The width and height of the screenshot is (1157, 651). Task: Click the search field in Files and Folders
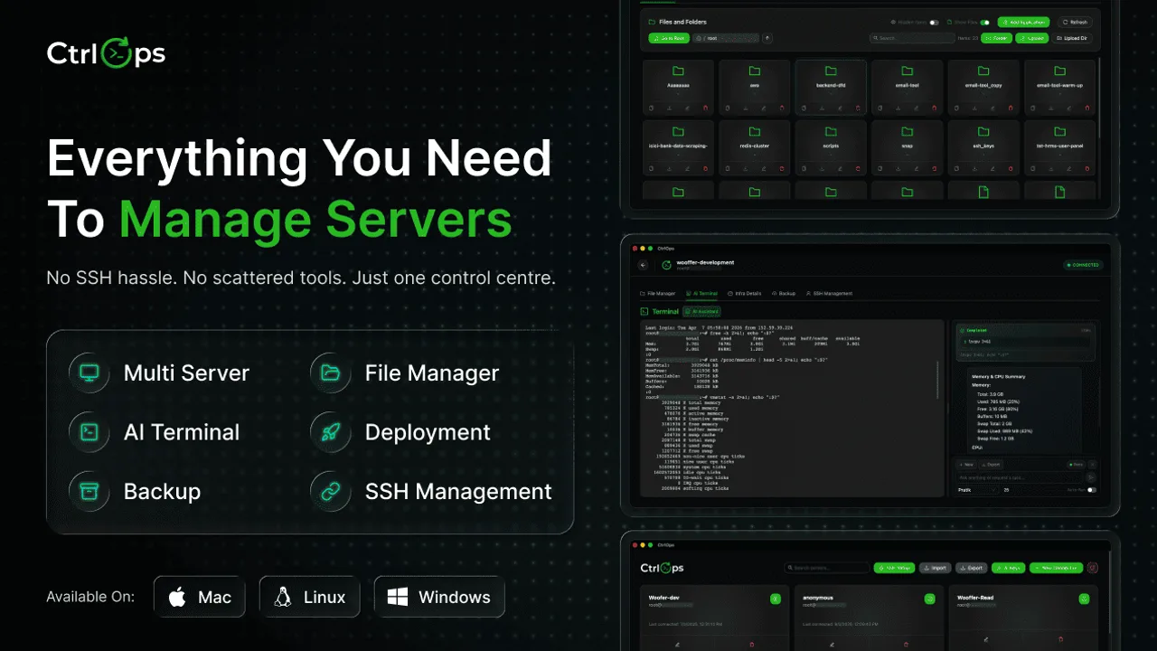tap(912, 38)
